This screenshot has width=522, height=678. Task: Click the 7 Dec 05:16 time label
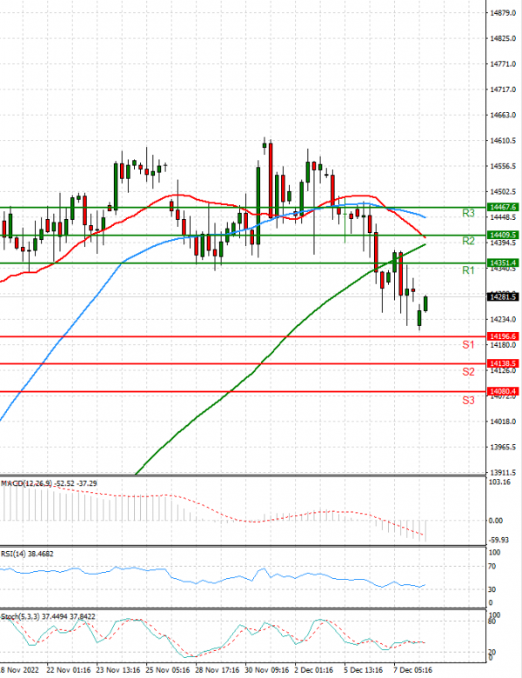pos(413,670)
